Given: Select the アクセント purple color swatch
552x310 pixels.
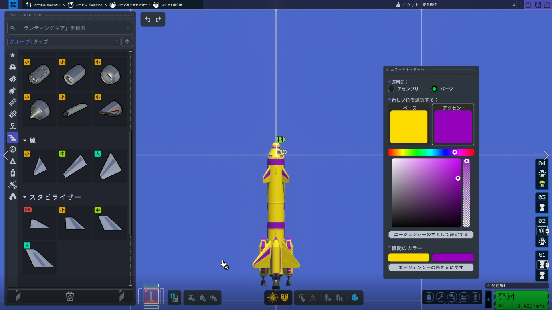Looking at the screenshot, I should click(453, 127).
